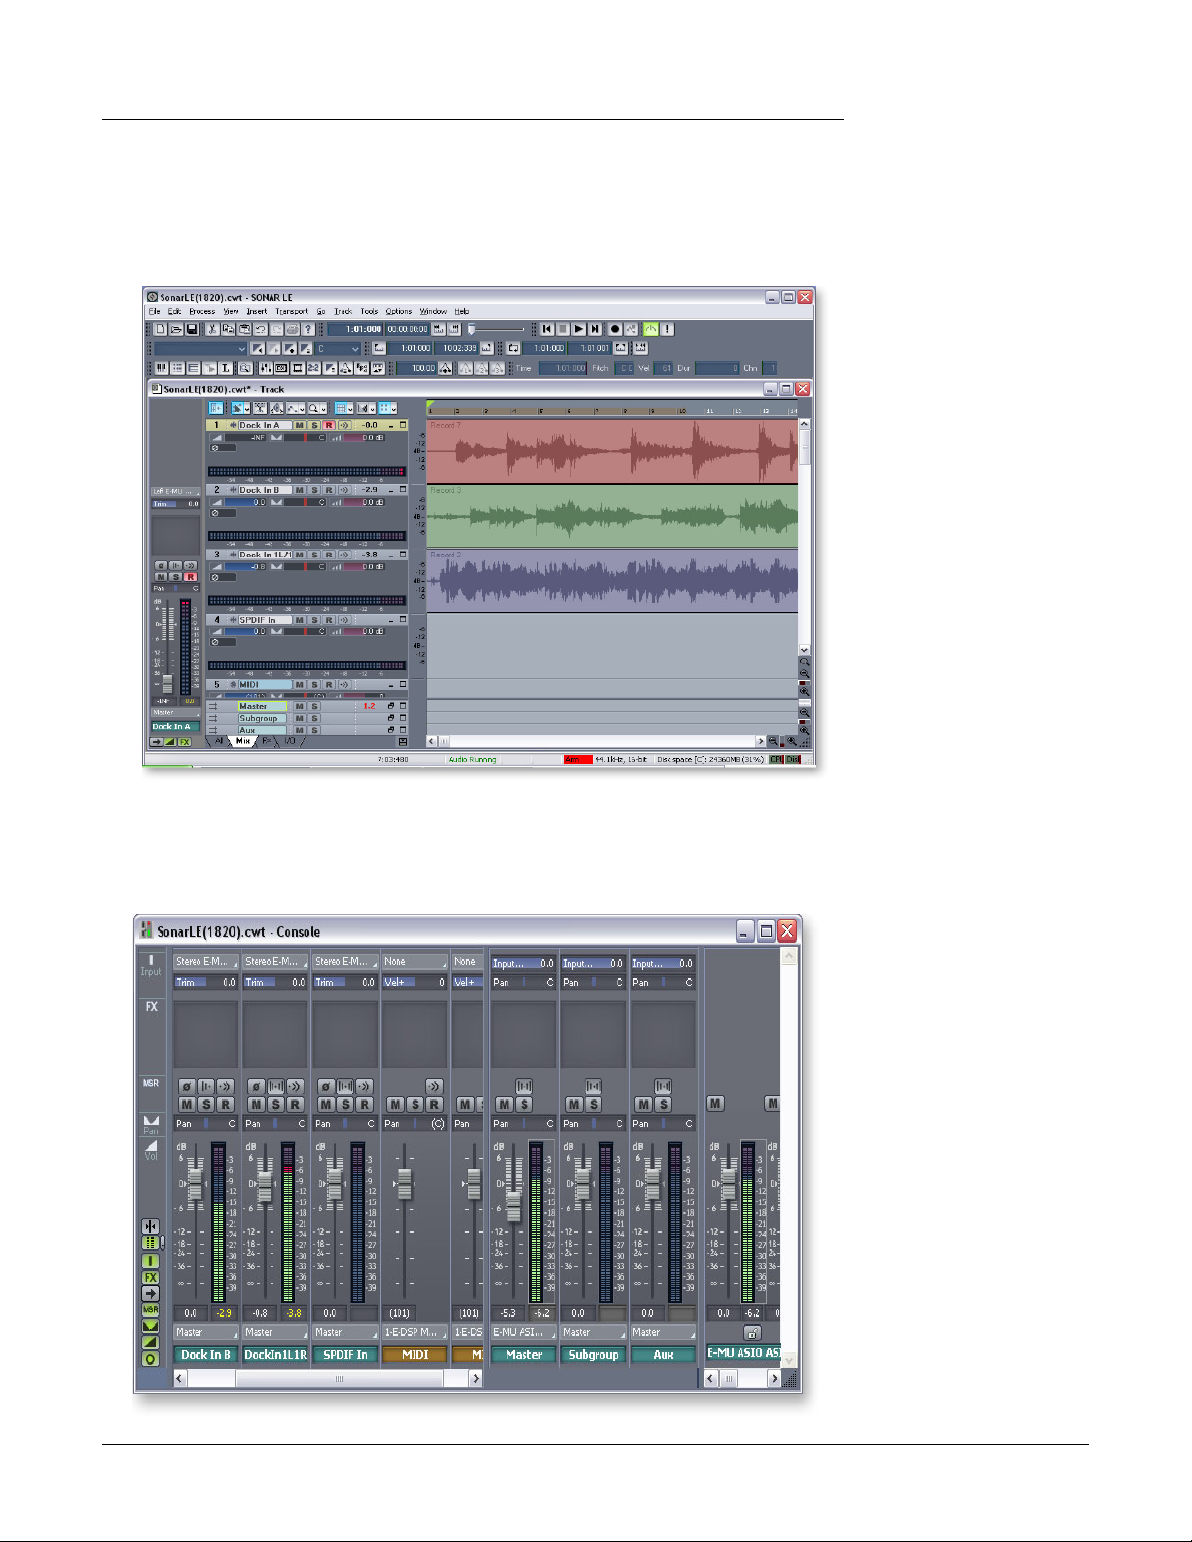
Task: Open Master bus output dropdown 'E-MU ASI...'
Action: (524, 1333)
